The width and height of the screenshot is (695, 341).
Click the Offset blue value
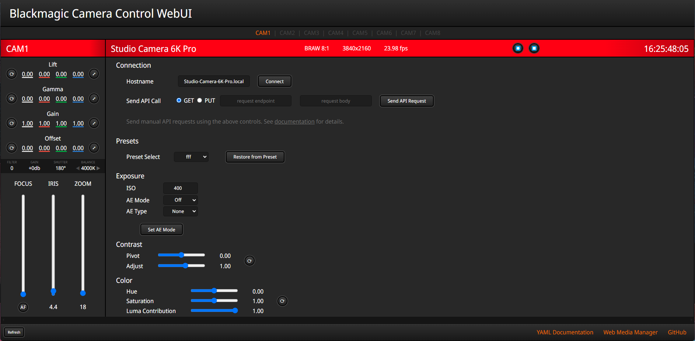pyautogui.click(x=78, y=148)
